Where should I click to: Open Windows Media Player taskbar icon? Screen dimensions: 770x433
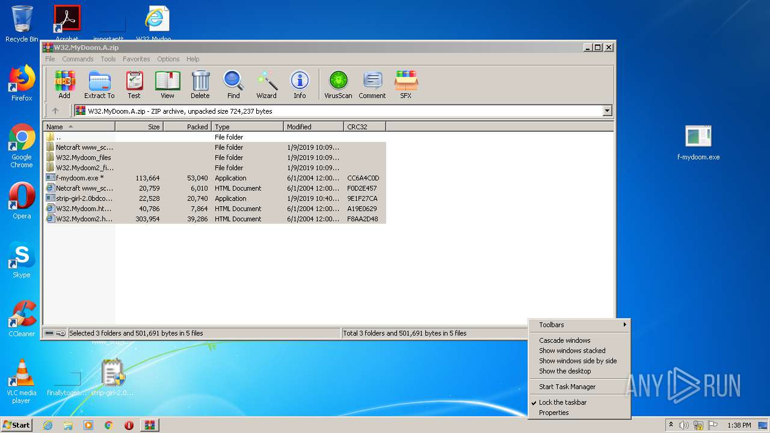(88, 425)
